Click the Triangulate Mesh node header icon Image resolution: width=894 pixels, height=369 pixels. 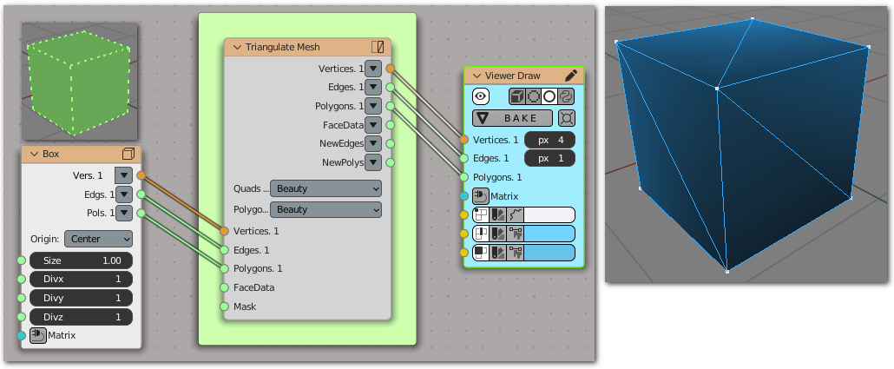pos(378,47)
